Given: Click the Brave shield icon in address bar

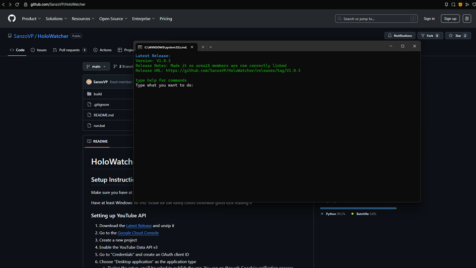Looking at the screenshot, I should click(460, 5).
